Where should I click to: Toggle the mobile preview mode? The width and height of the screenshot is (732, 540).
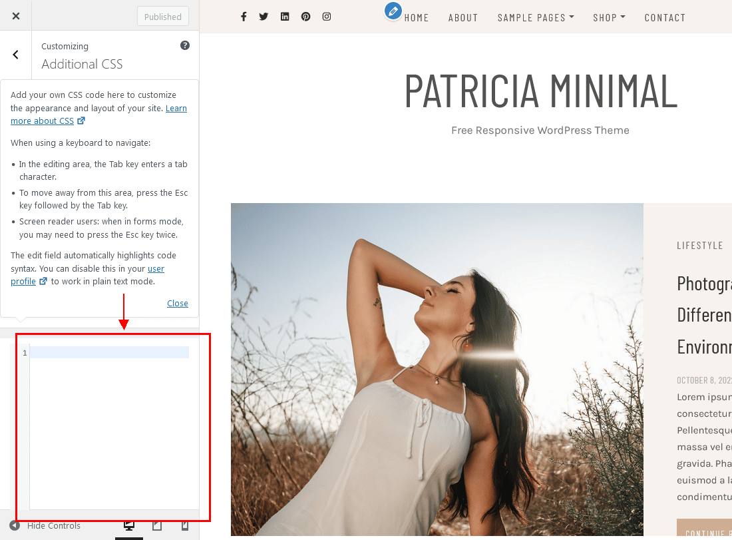pyautogui.click(x=184, y=525)
